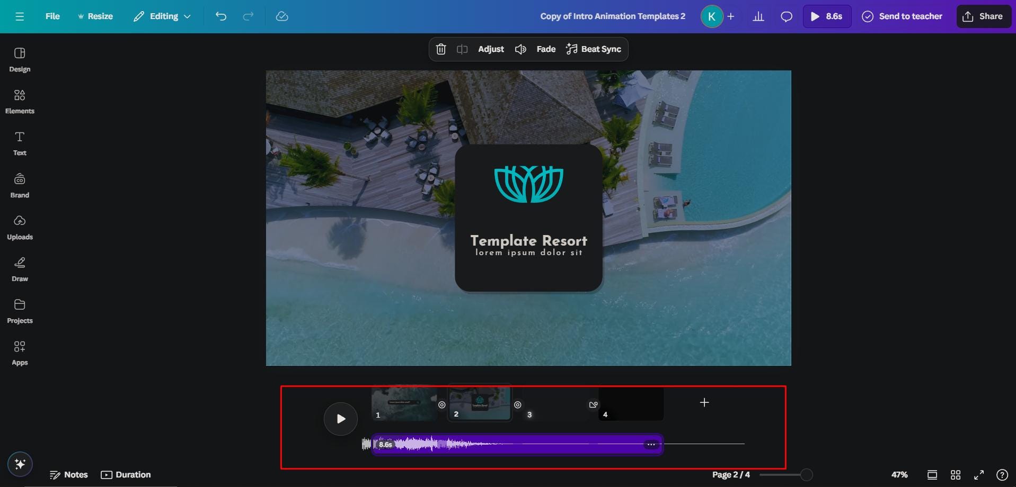1016x487 pixels.
Task: Open the Resize option
Action: 95,16
